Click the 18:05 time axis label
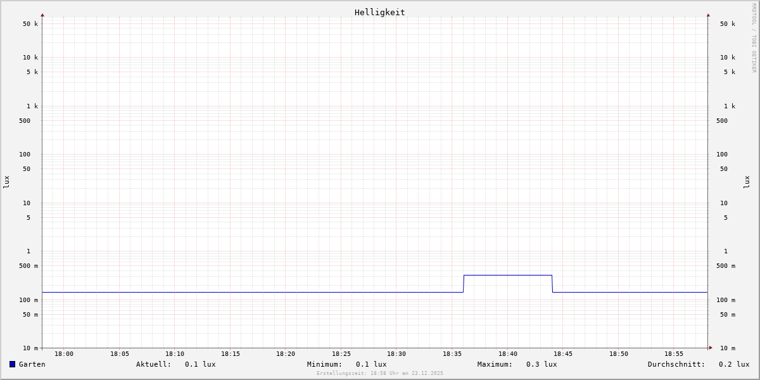The width and height of the screenshot is (760, 380). 120,354
